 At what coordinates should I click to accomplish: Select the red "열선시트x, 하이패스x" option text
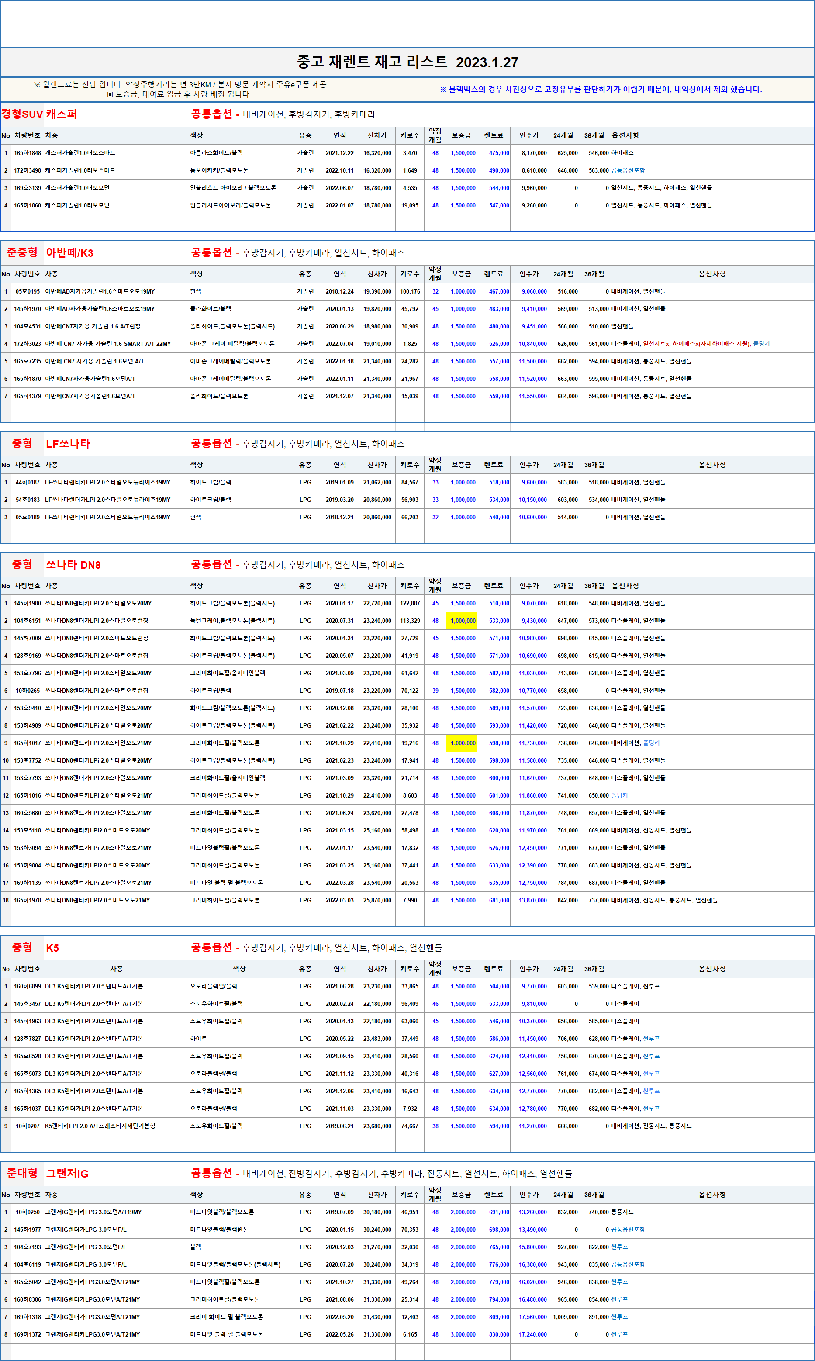coord(696,344)
